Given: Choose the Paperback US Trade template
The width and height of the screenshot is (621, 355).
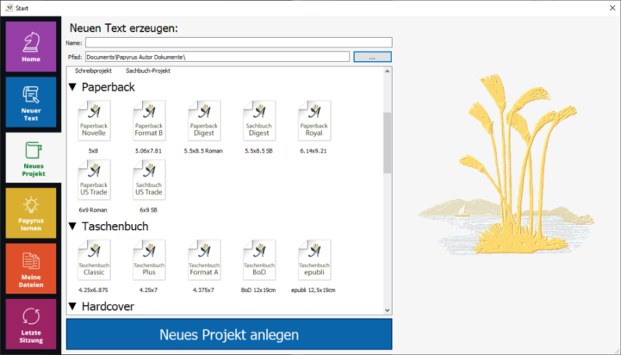Looking at the screenshot, I should [94, 180].
